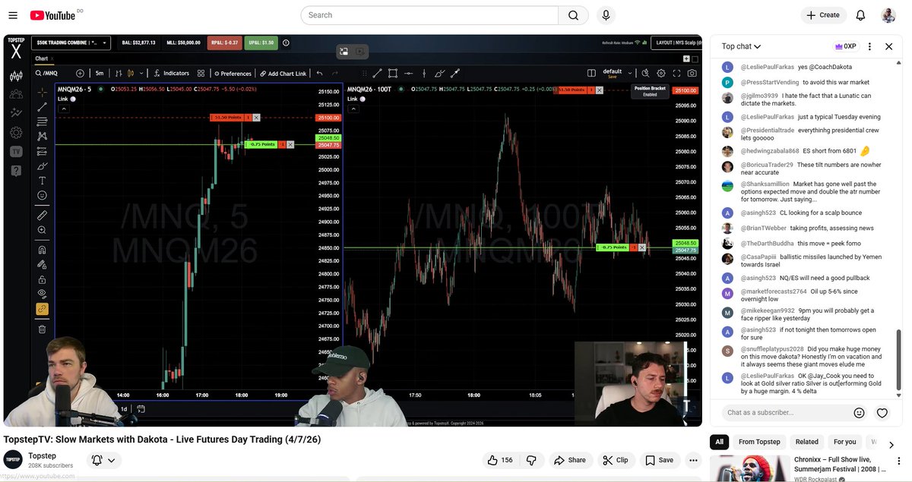Toggle the magnet snap mode
The width and height of the screenshot is (912, 482).
coord(42,250)
